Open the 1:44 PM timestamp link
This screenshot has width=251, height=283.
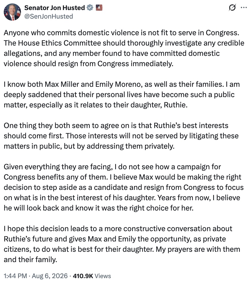point(16,276)
